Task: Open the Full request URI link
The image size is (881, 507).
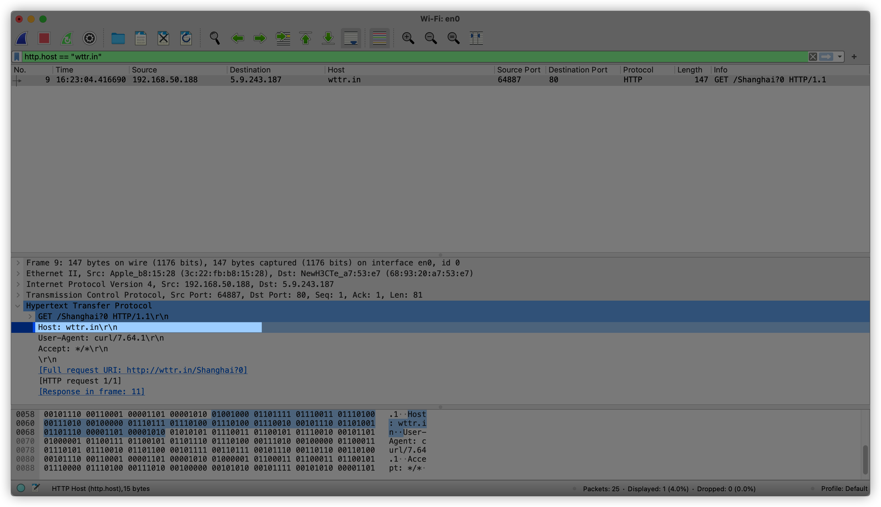Action: pyautogui.click(x=143, y=370)
